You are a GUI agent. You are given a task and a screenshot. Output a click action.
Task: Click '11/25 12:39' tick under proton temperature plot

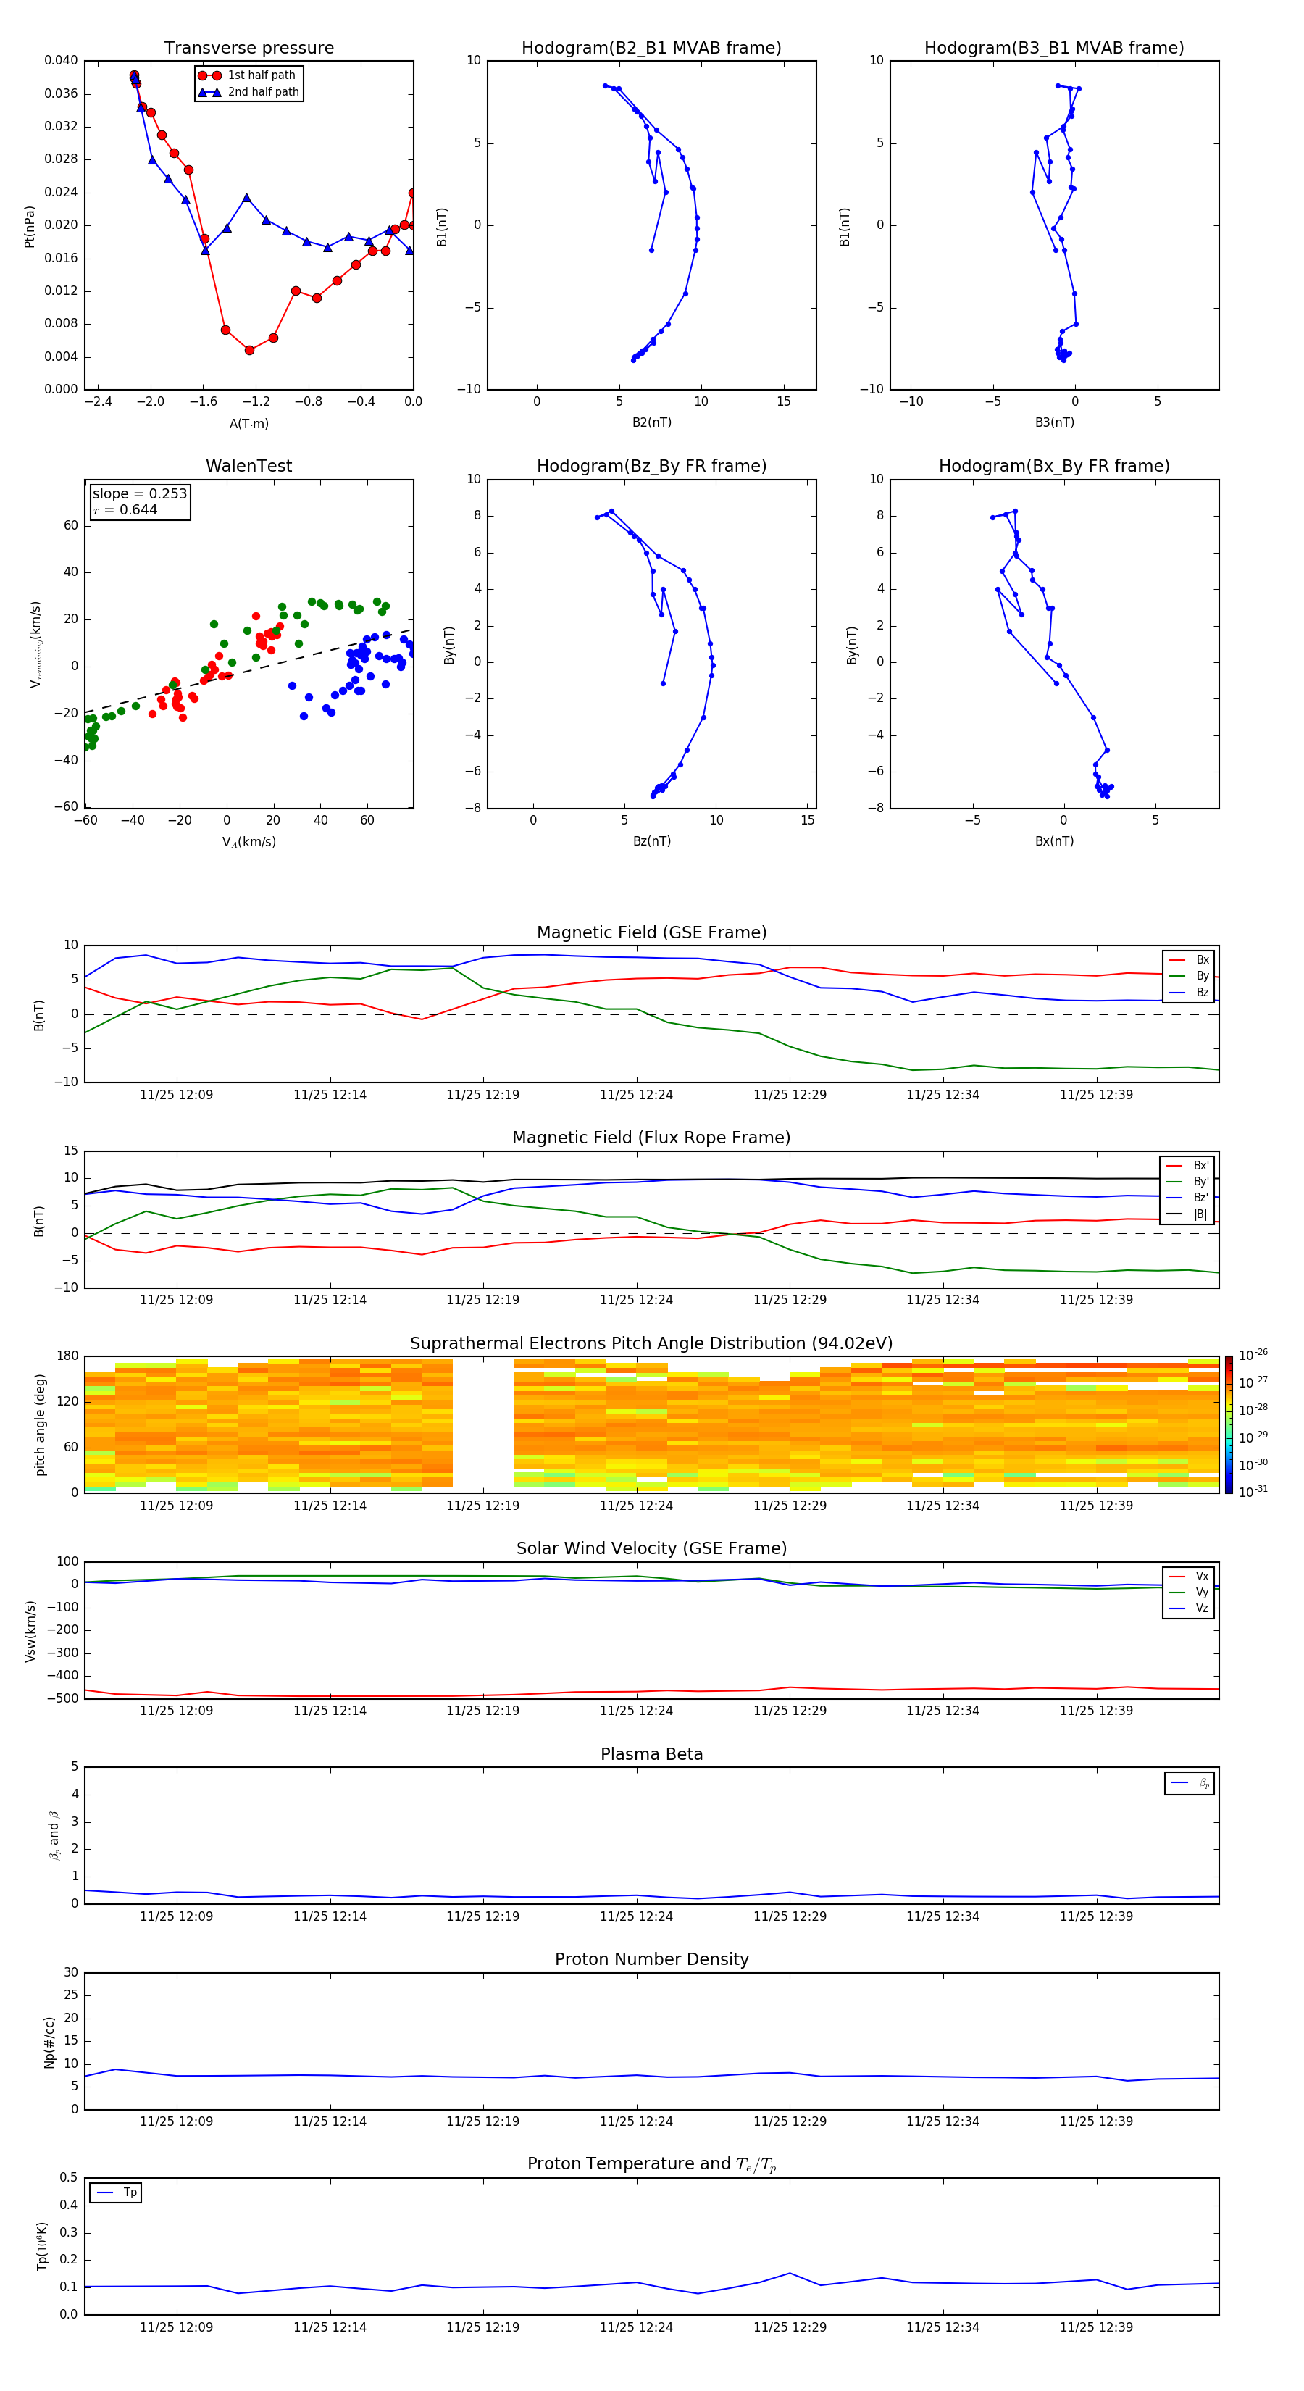[x=1096, y=2327]
